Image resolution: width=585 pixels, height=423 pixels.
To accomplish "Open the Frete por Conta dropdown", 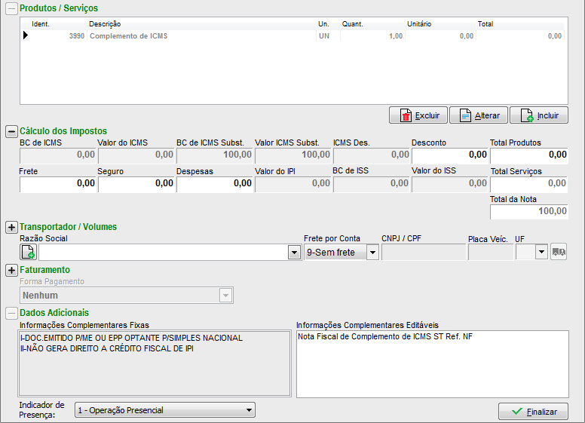I will coord(372,253).
